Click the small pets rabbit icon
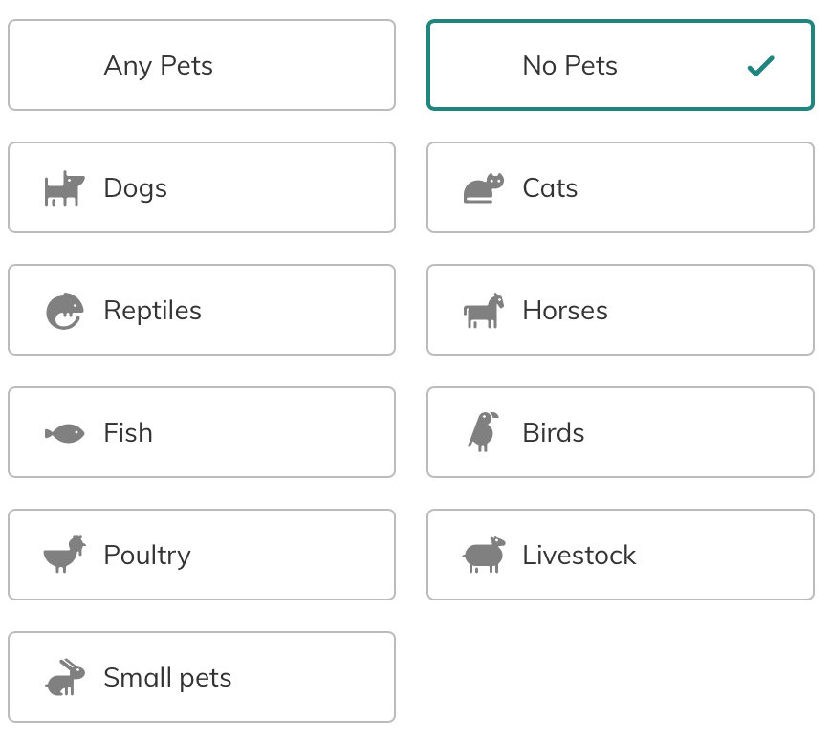 [x=64, y=677]
